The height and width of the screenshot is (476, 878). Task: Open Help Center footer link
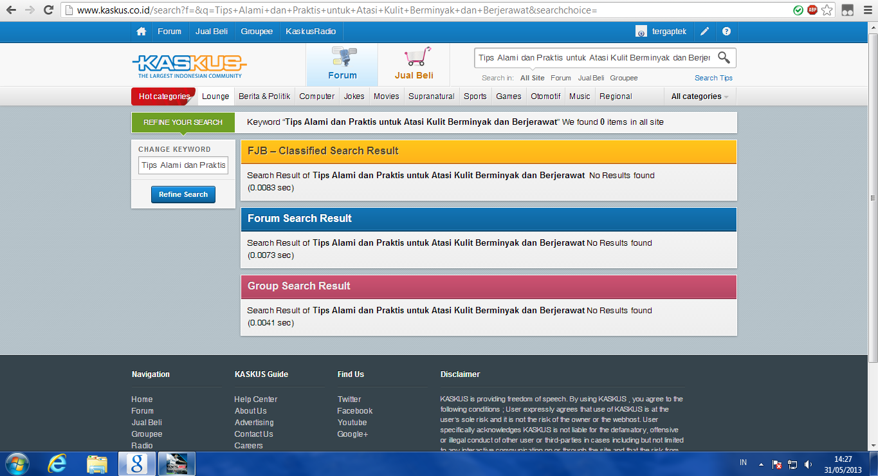[255, 399]
